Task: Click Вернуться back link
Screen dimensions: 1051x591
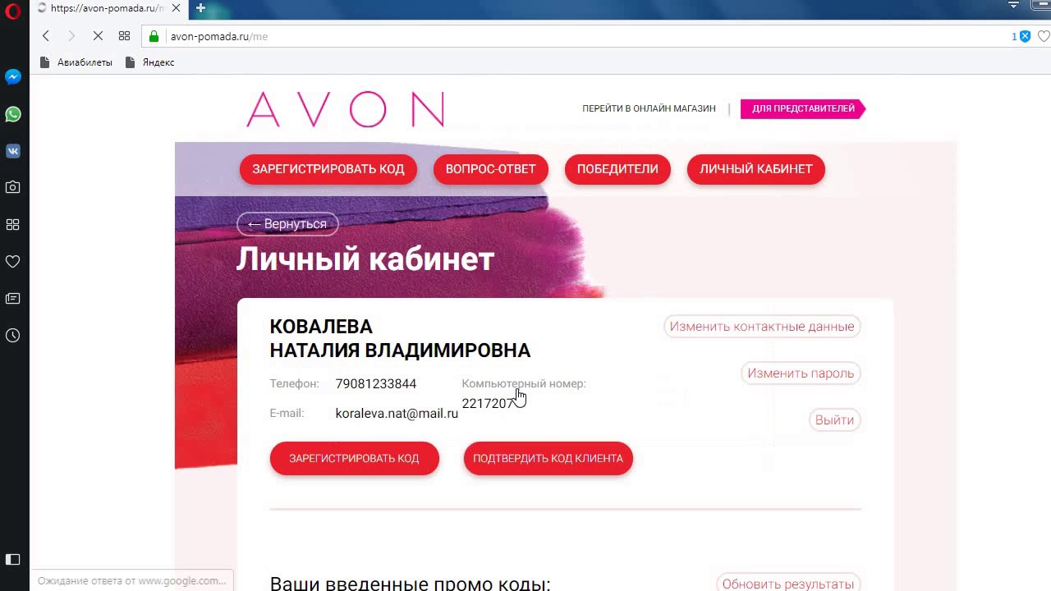Action: (287, 224)
